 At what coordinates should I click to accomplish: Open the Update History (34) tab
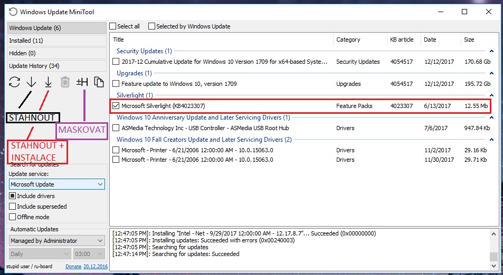click(57, 66)
